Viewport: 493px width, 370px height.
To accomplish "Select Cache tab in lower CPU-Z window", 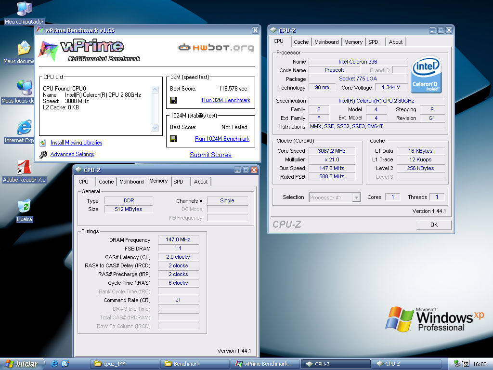I will click(106, 182).
